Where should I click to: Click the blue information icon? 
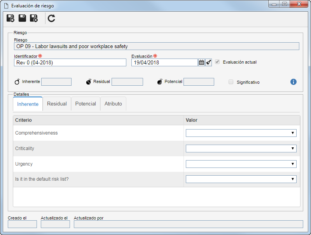tap(294, 82)
